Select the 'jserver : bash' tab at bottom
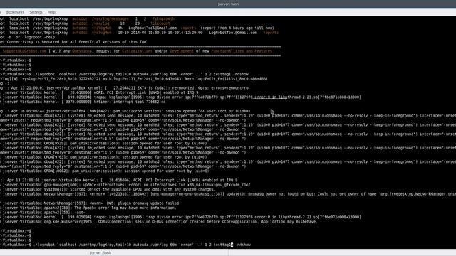Viewport: 456px width, 256px height. click(100, 252)
